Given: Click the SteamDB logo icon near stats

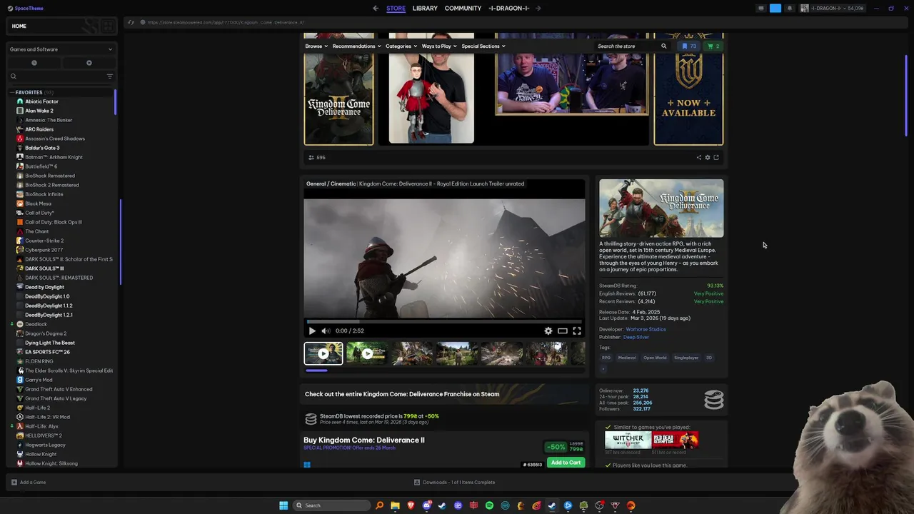Looking at the screenshot, I should [714, 400].
